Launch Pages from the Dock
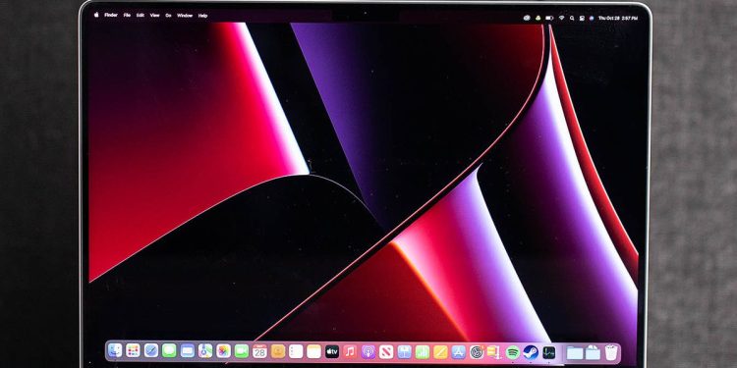737x368 pixels. (440, 351)
